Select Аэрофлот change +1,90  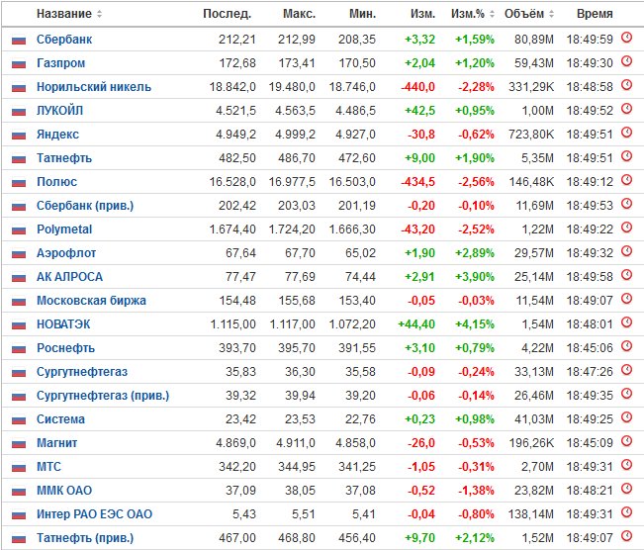click(x=419, y=253)
